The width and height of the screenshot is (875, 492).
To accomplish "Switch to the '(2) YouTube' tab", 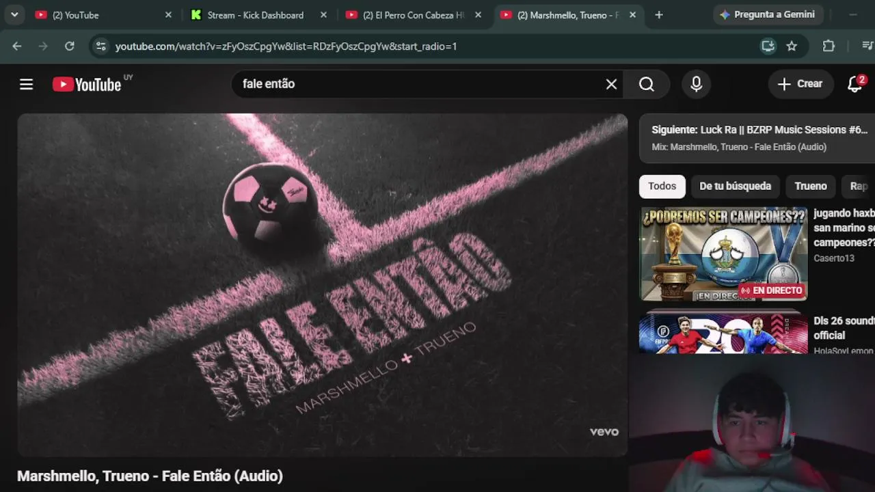I will [x=104, y=15].
